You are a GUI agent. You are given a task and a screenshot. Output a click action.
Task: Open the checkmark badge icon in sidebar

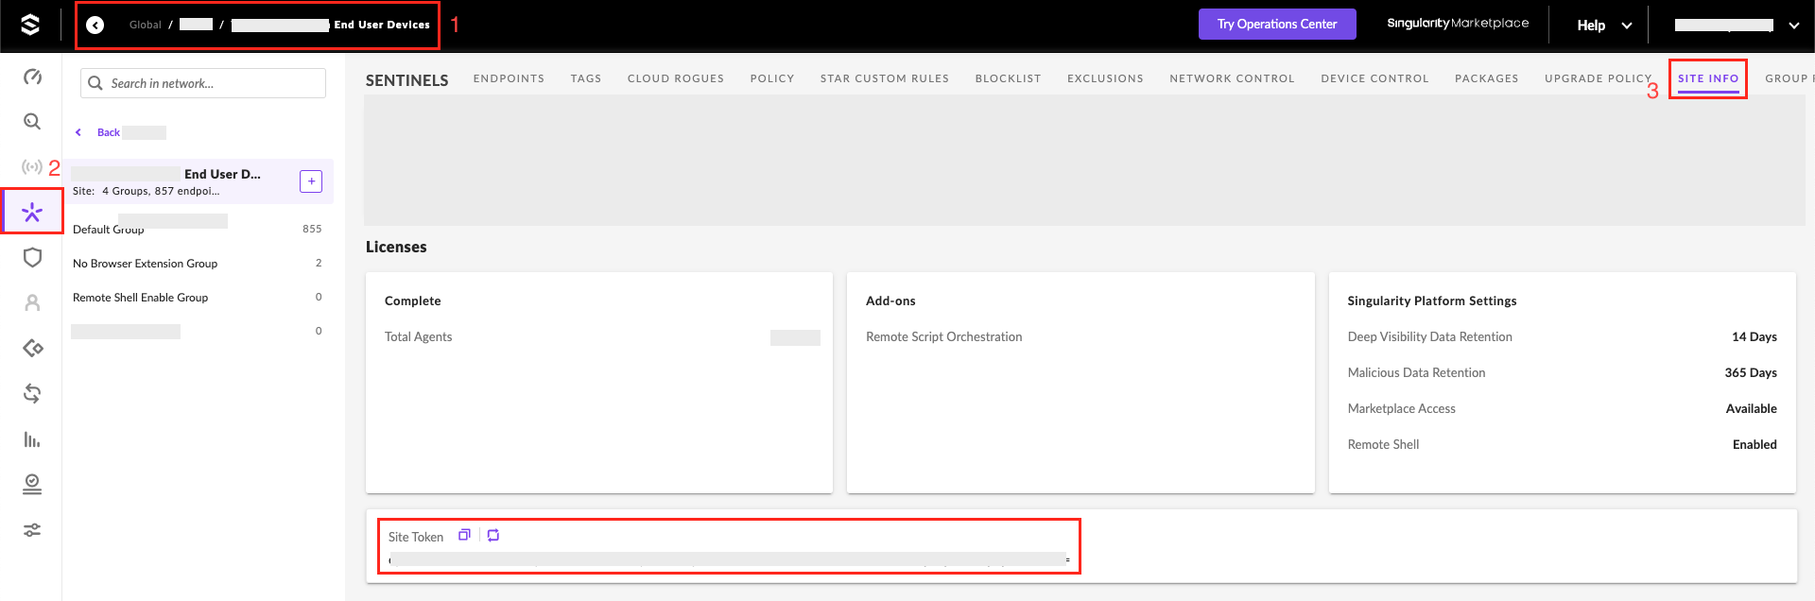pos(32,484)
